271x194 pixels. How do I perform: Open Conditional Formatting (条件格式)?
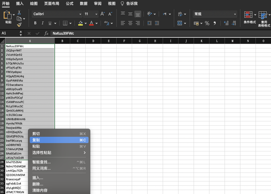tap(250, 17)
